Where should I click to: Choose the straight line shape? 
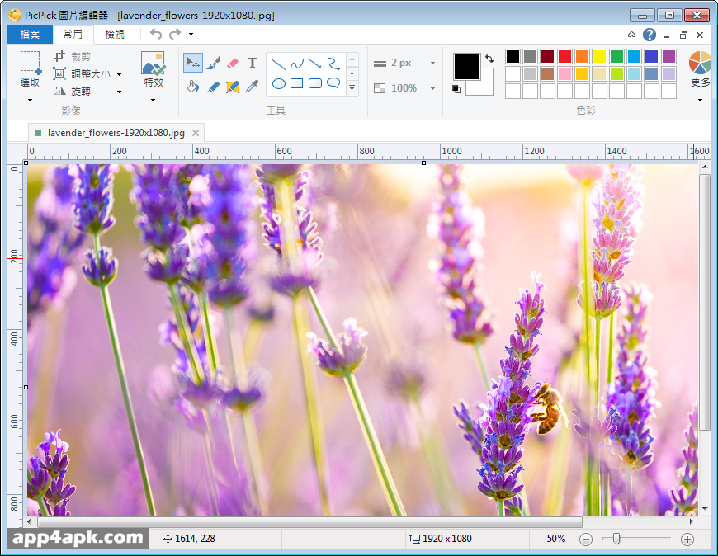[278, 64]
